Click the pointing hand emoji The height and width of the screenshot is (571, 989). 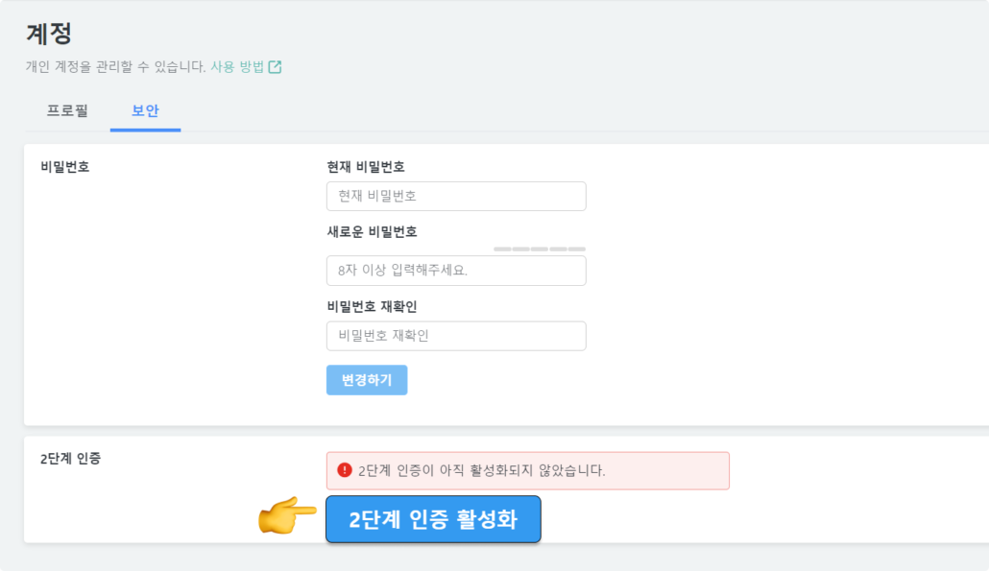pyautogui.click(x=287, y=518)
